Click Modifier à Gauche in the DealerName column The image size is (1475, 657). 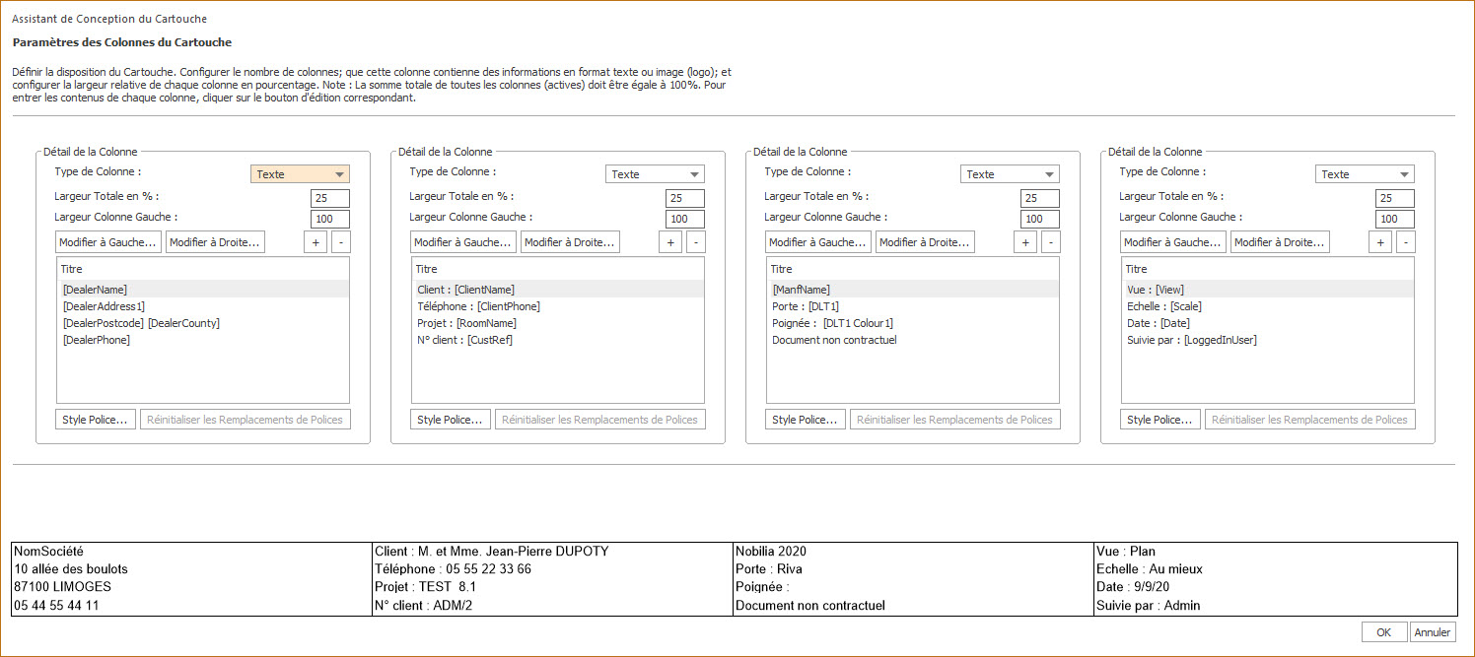pyautogui.click(x=108, y=242)
